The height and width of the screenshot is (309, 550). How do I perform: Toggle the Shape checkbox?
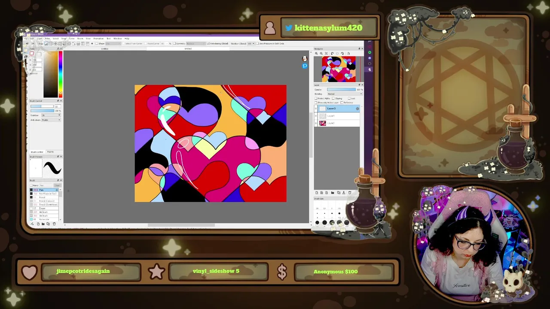click(x=97, y=43)
